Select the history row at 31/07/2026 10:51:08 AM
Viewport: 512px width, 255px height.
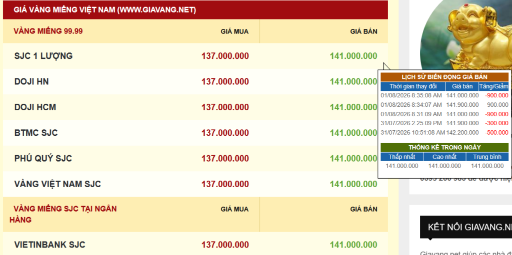pos(444,132)
